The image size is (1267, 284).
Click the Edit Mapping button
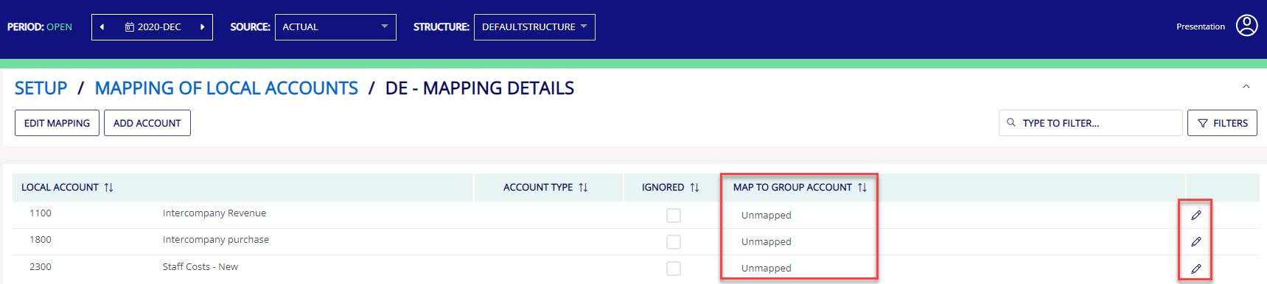tap(57, 123)
